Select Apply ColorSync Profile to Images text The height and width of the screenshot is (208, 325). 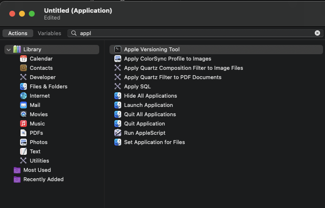[168, 59]
